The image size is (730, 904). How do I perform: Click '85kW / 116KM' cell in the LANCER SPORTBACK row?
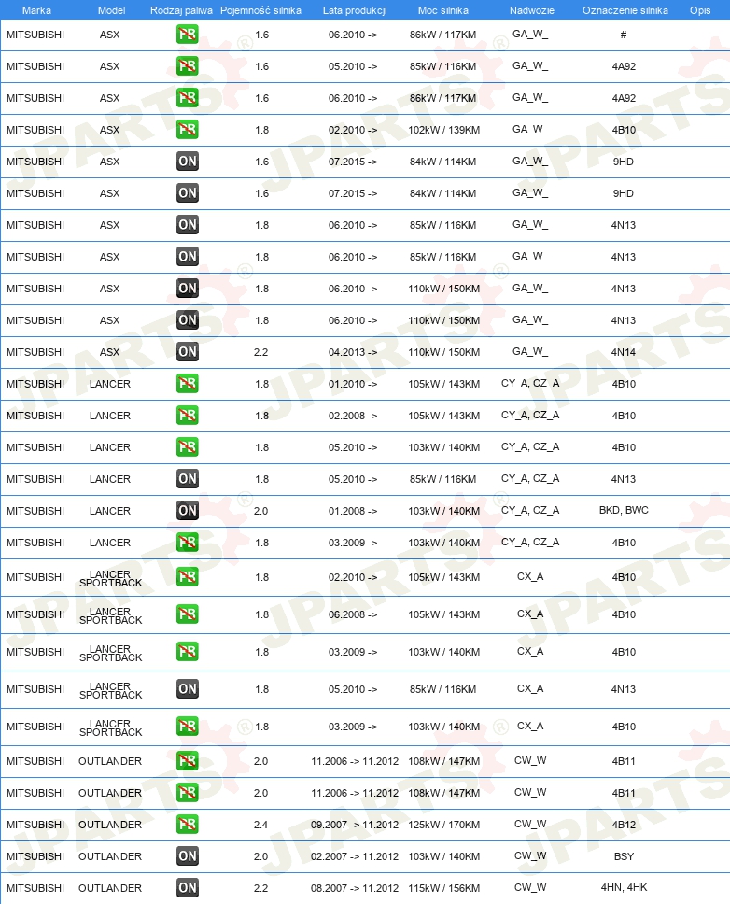click(x=443, y=689)
